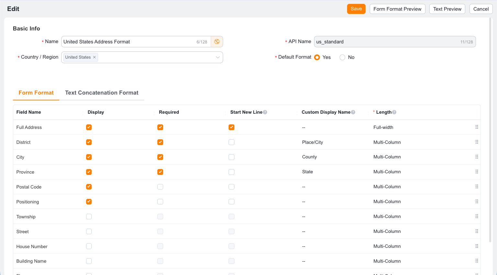
Task: Uncheck Start New Line for Full Address
Action: pos(232,127)
